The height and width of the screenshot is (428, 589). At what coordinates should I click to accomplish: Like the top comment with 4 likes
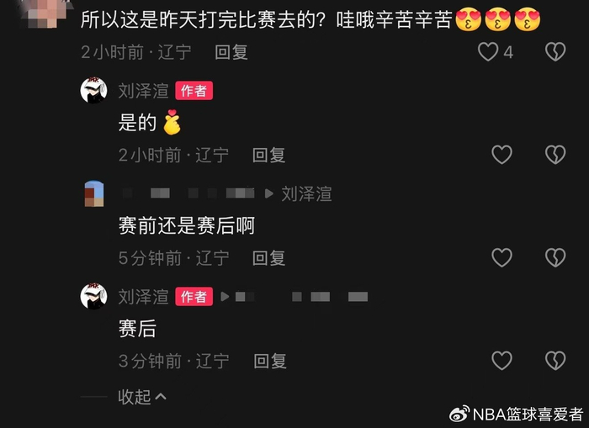click(488, 52)
